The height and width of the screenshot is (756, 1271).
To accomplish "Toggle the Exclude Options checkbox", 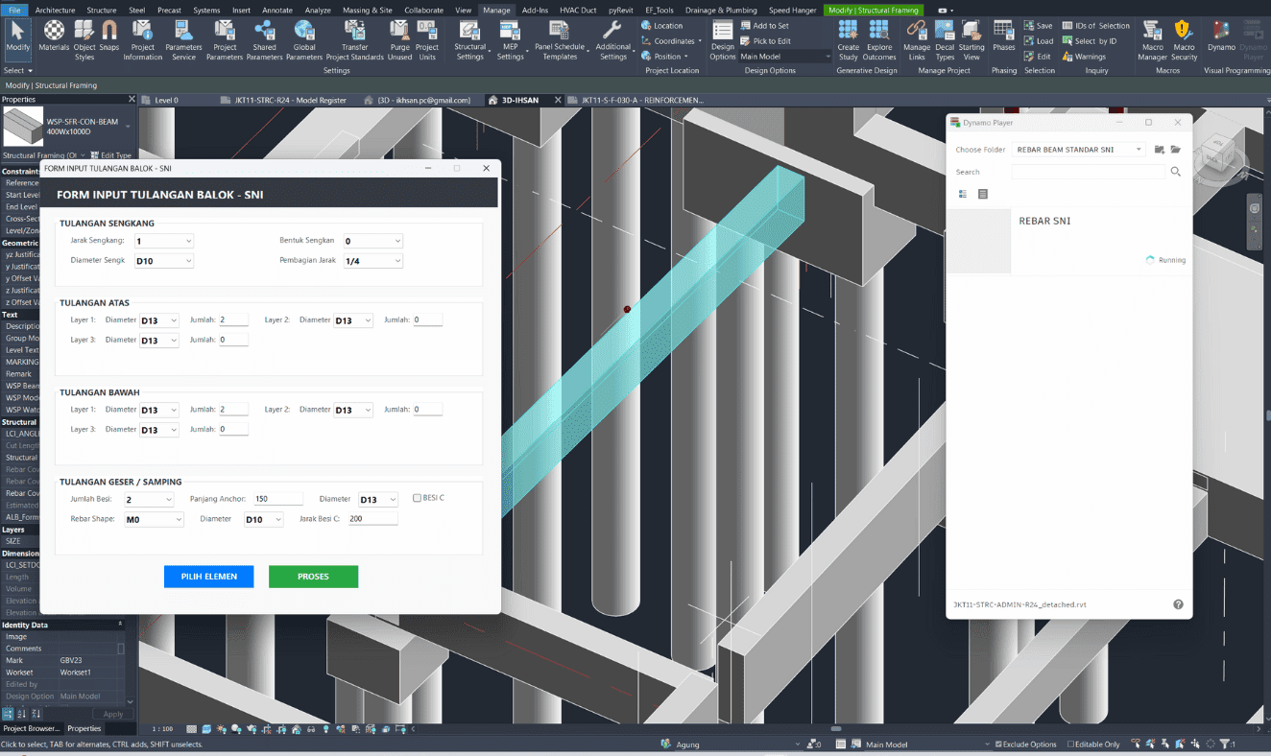I will pos(998,744).
